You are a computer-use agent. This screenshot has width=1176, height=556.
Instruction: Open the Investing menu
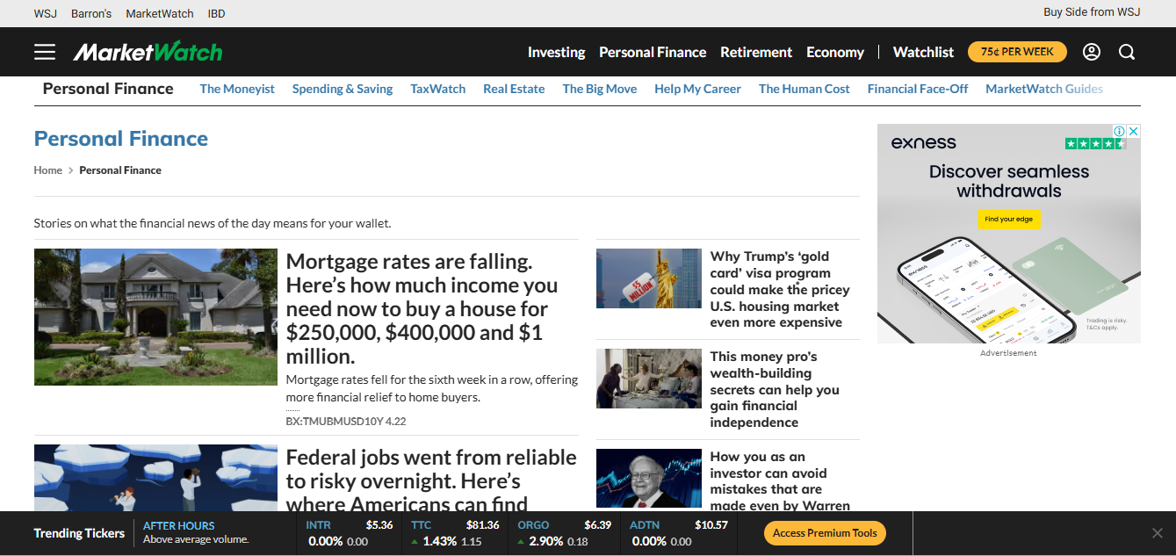point(556,52)
